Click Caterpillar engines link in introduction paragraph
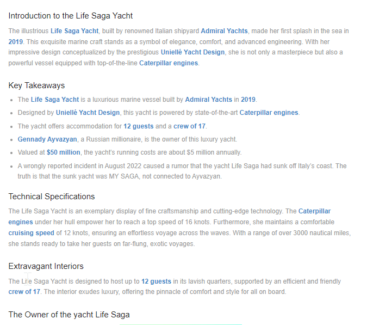 coord(169,63)
